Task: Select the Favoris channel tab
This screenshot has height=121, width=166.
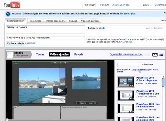Action: [79, 55]
